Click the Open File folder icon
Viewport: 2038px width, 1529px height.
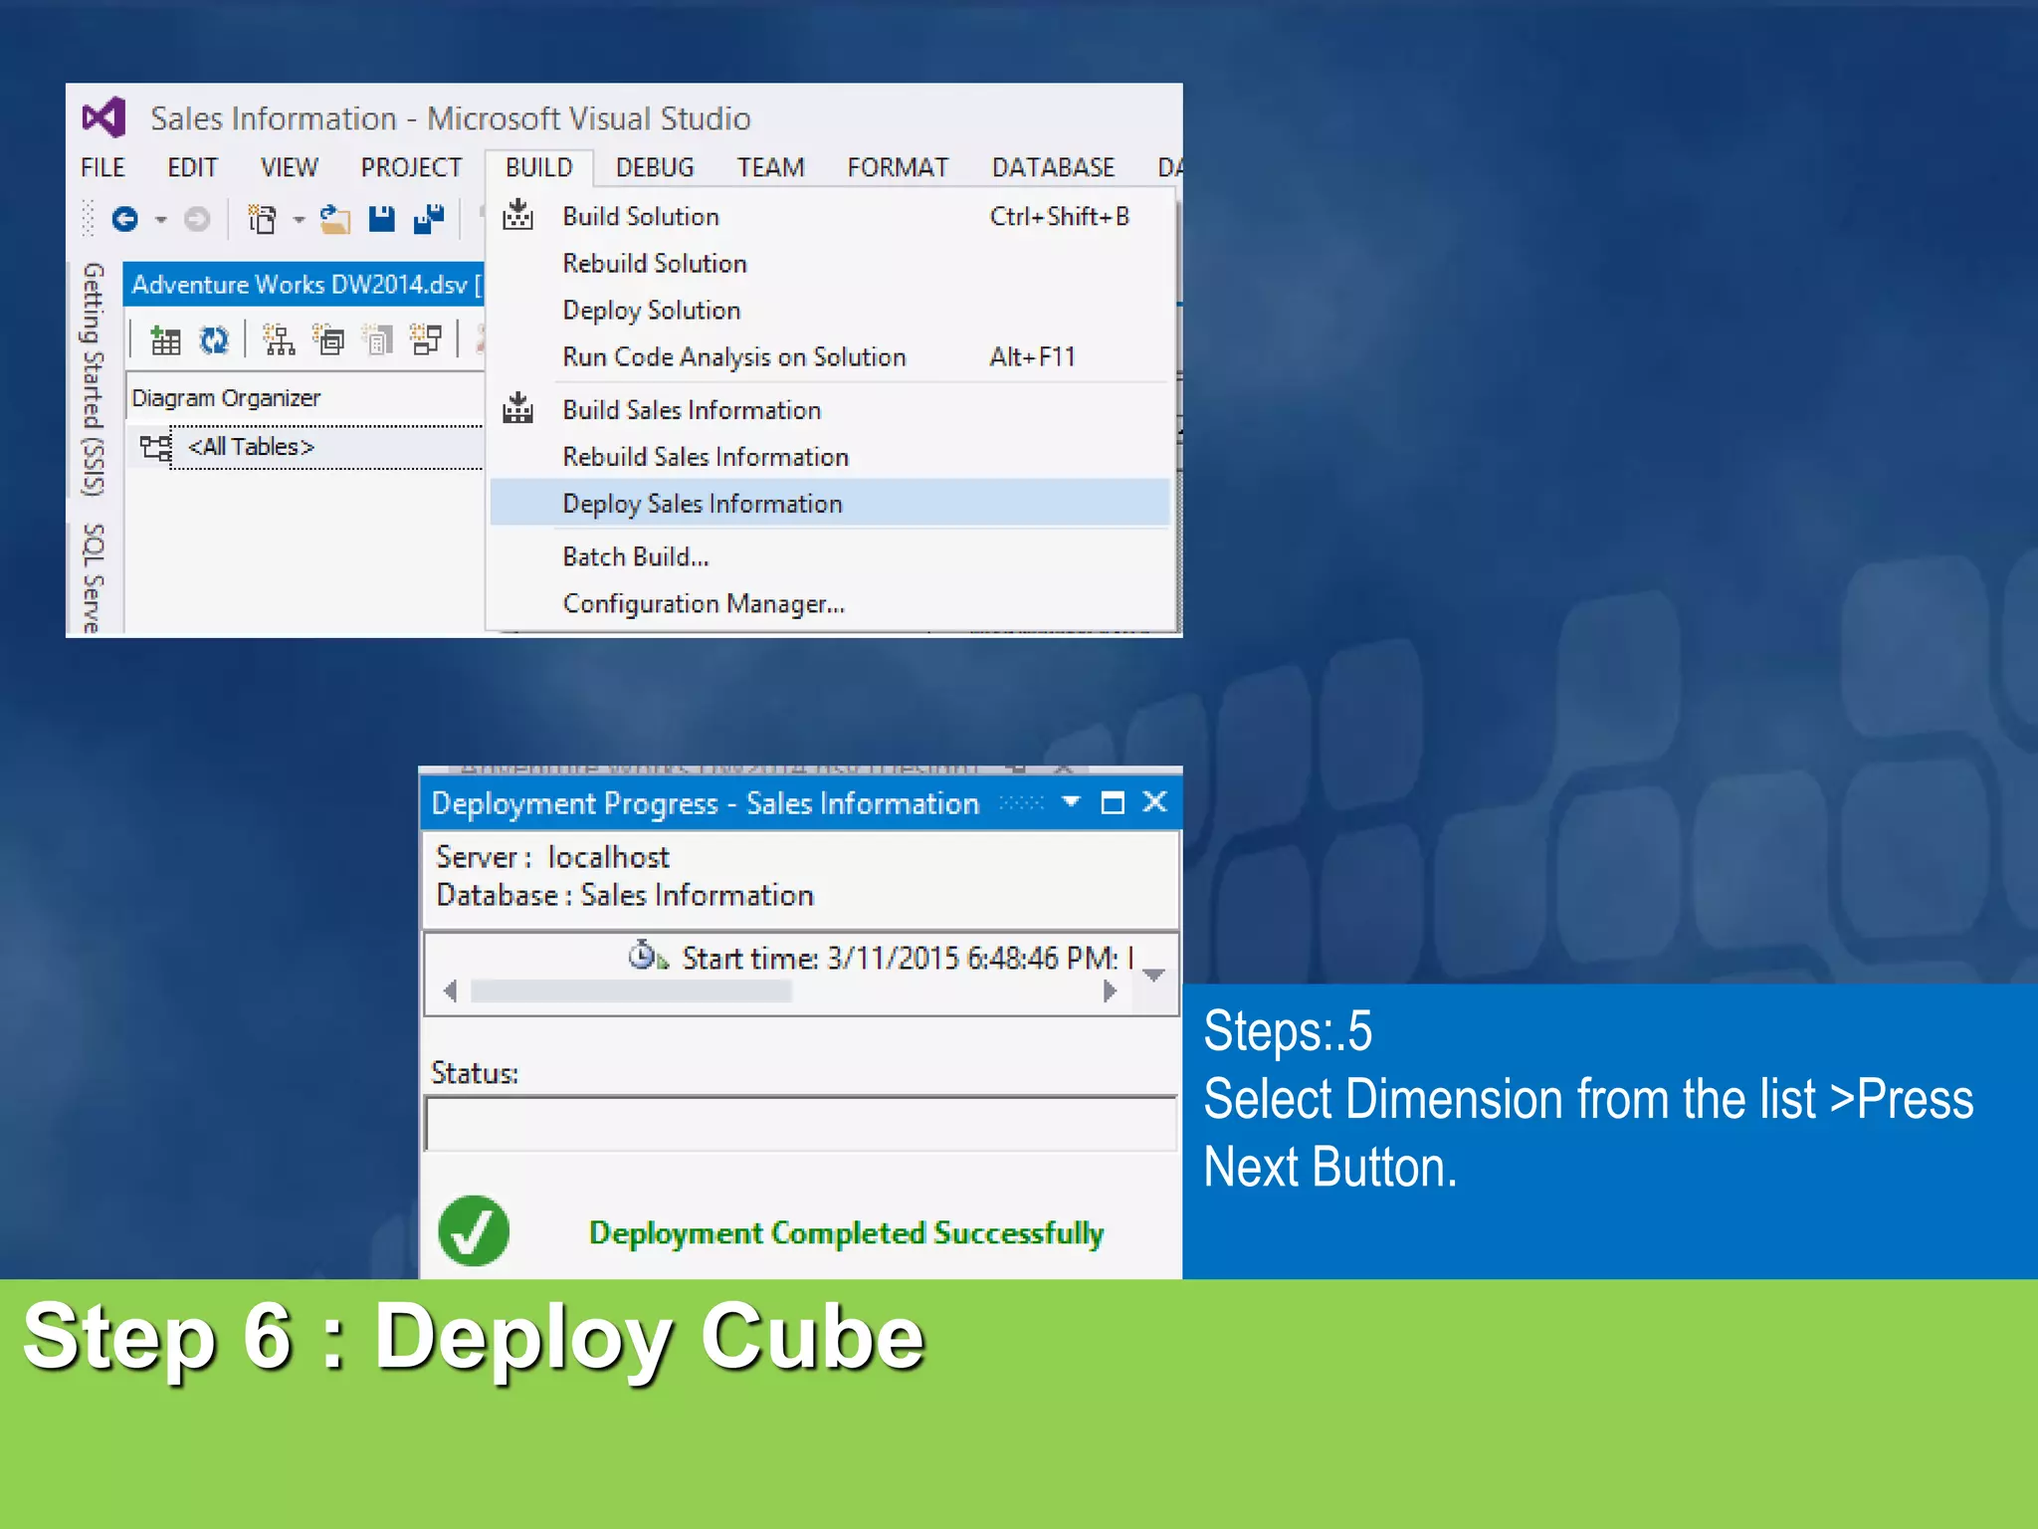[x=334, y=219]
